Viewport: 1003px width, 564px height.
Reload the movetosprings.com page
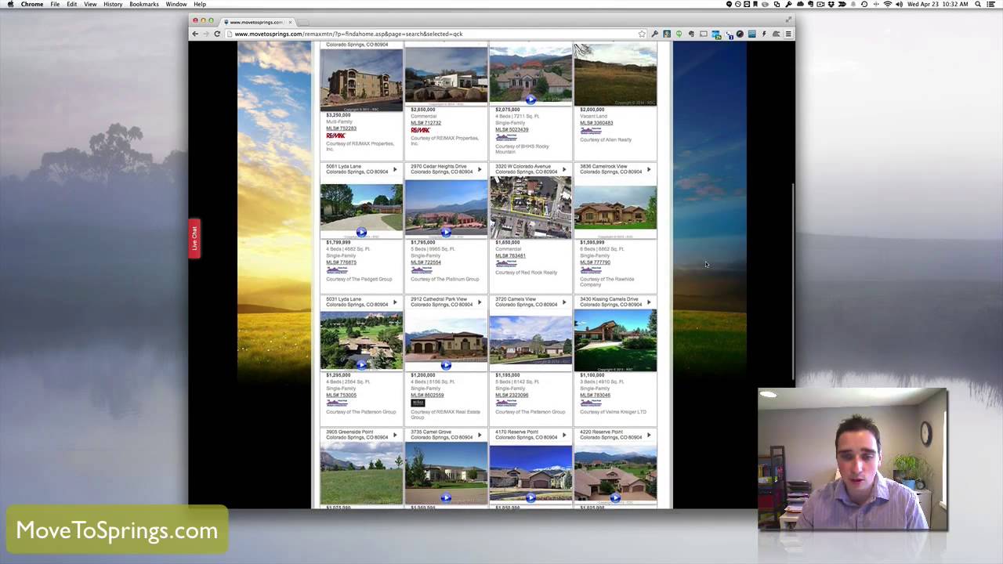coord(217,34)
